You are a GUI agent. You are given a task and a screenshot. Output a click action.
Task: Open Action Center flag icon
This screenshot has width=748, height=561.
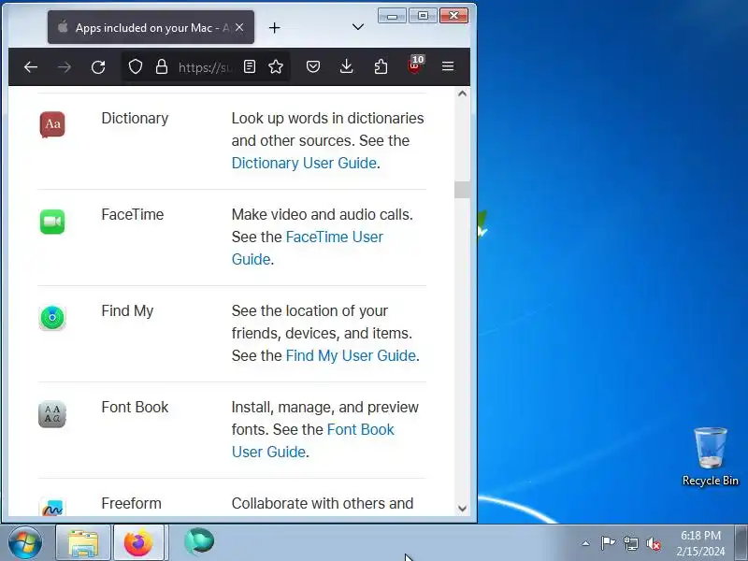[x=608, y=543]
